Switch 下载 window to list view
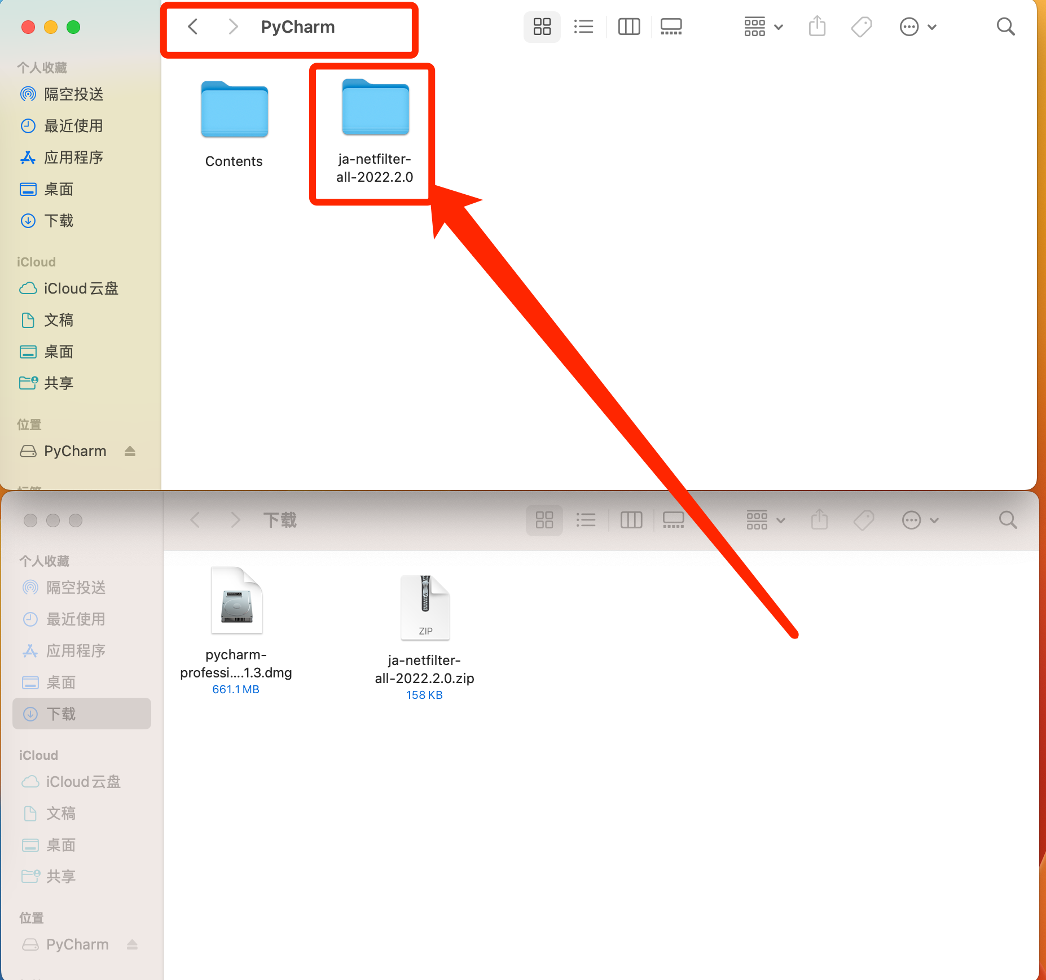 tap(586, 520)
